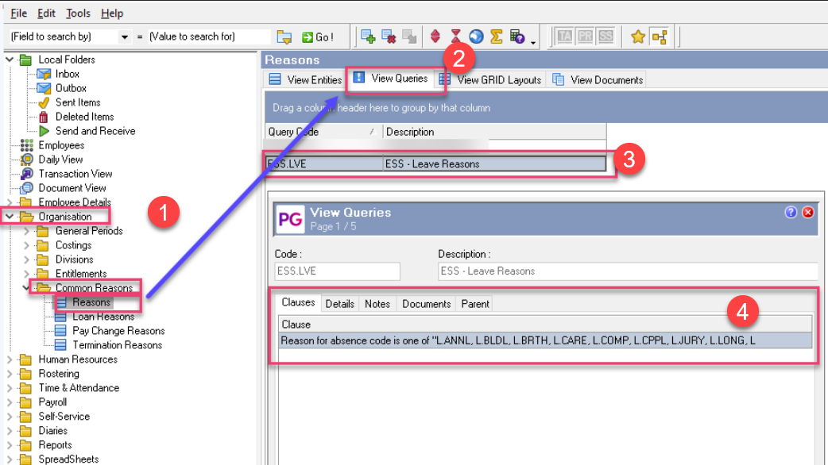Toggle the tree hierarchy view icon
828x465 pixels.
click(x=658, y=37)
